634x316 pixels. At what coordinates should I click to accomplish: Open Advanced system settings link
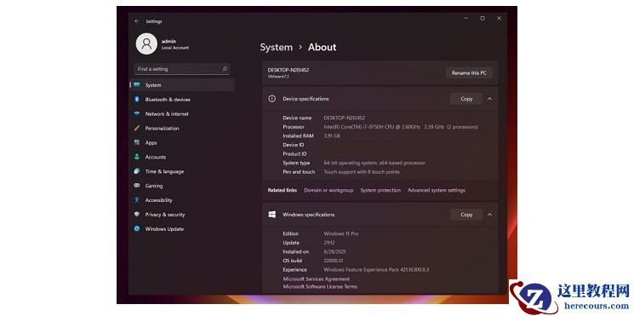click(x=437, y=190)
